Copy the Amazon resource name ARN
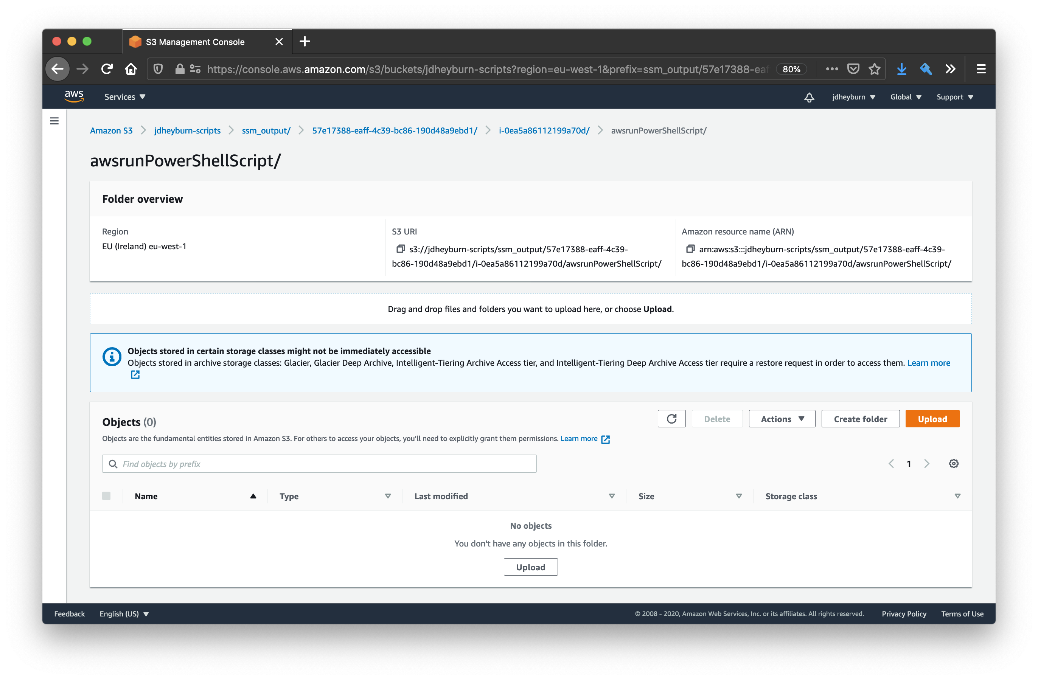Screen dimensions: 1038x680 pyautogui.click(x=690, y=249)
